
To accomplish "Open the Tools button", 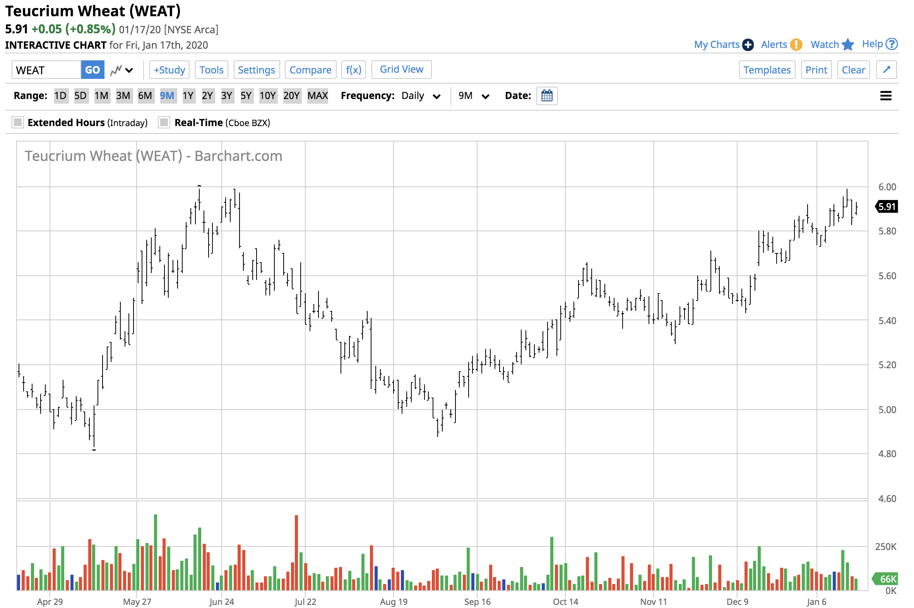I will 211,70.
